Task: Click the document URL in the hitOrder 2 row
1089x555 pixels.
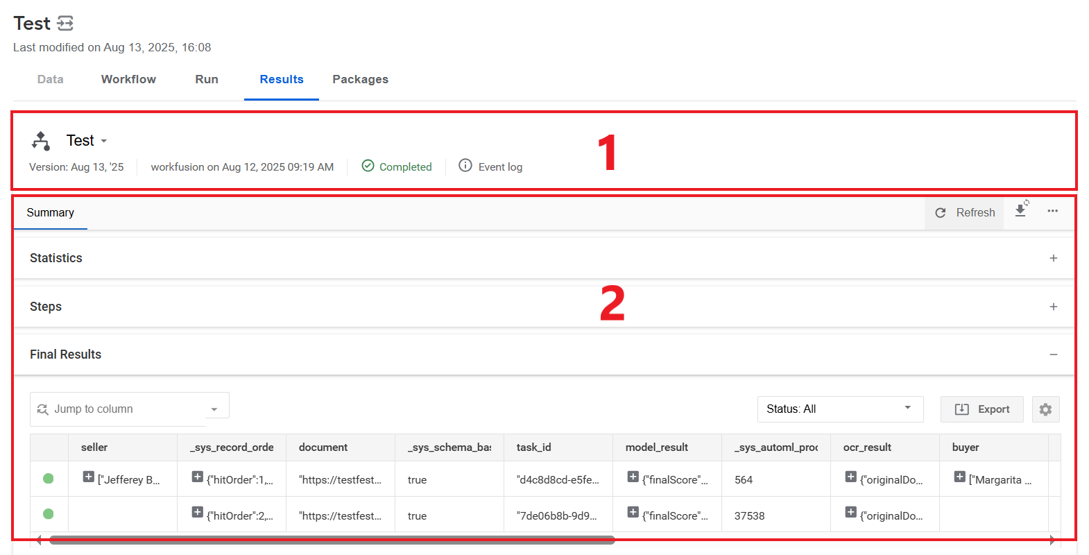Action: click(x=340, y=516)
